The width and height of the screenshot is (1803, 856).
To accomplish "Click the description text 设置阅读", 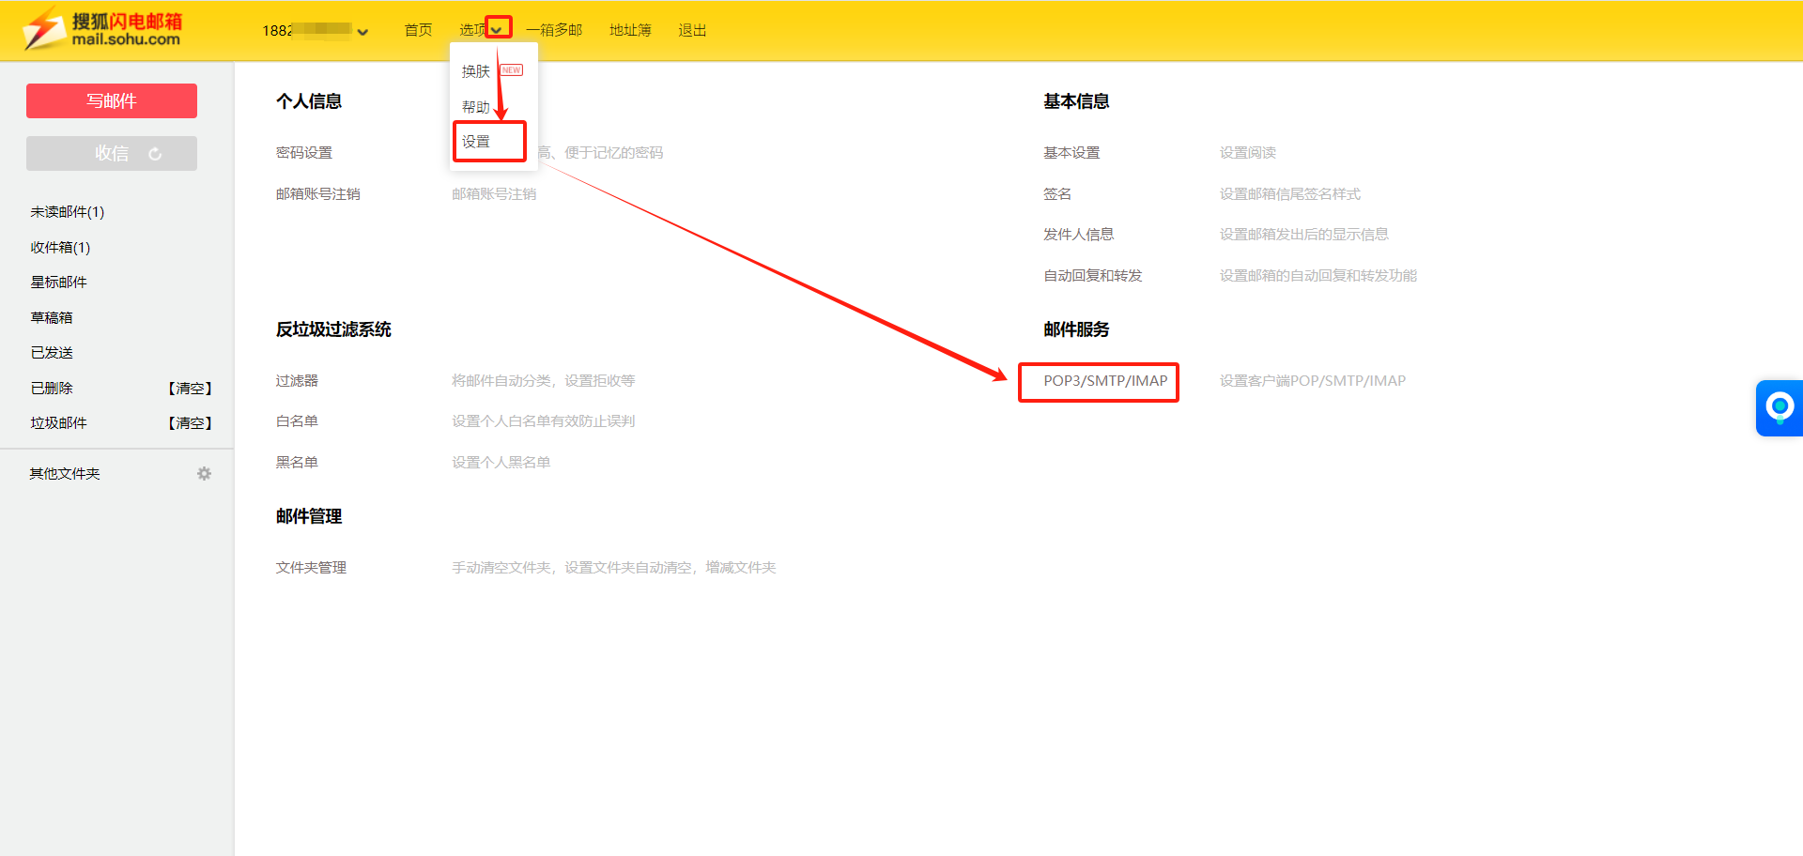I will [1248, 153].
